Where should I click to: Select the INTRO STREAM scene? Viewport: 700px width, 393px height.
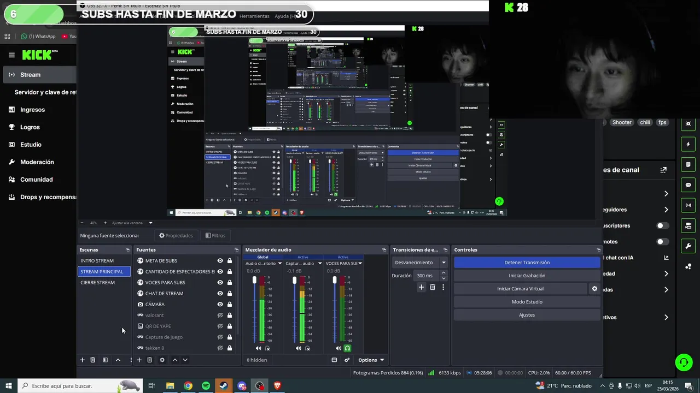pyautogui.click(x=104, y=260)
